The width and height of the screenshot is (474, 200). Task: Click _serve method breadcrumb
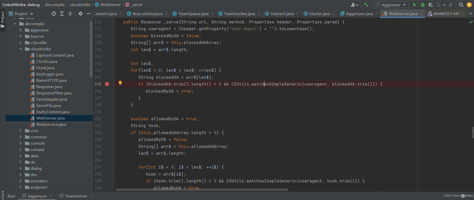point(134,5)
